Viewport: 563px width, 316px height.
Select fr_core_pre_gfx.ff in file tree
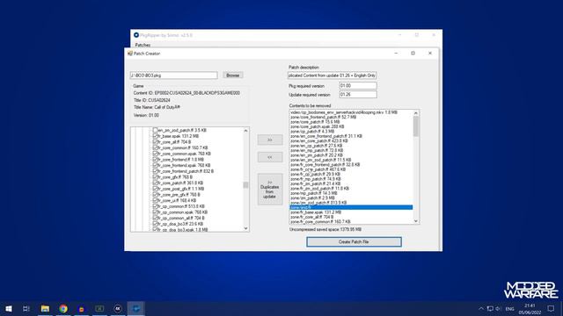tap(179, 195)
